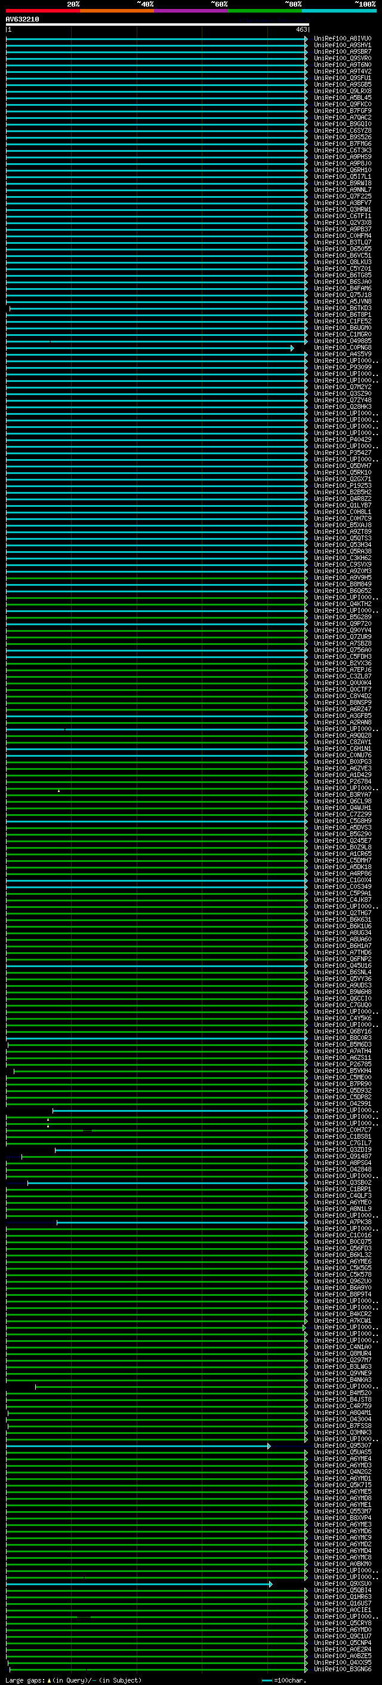Screen dimensions: 382x1685
Task: Click the orange ~40% color legend segment
Action: point(117,11)
